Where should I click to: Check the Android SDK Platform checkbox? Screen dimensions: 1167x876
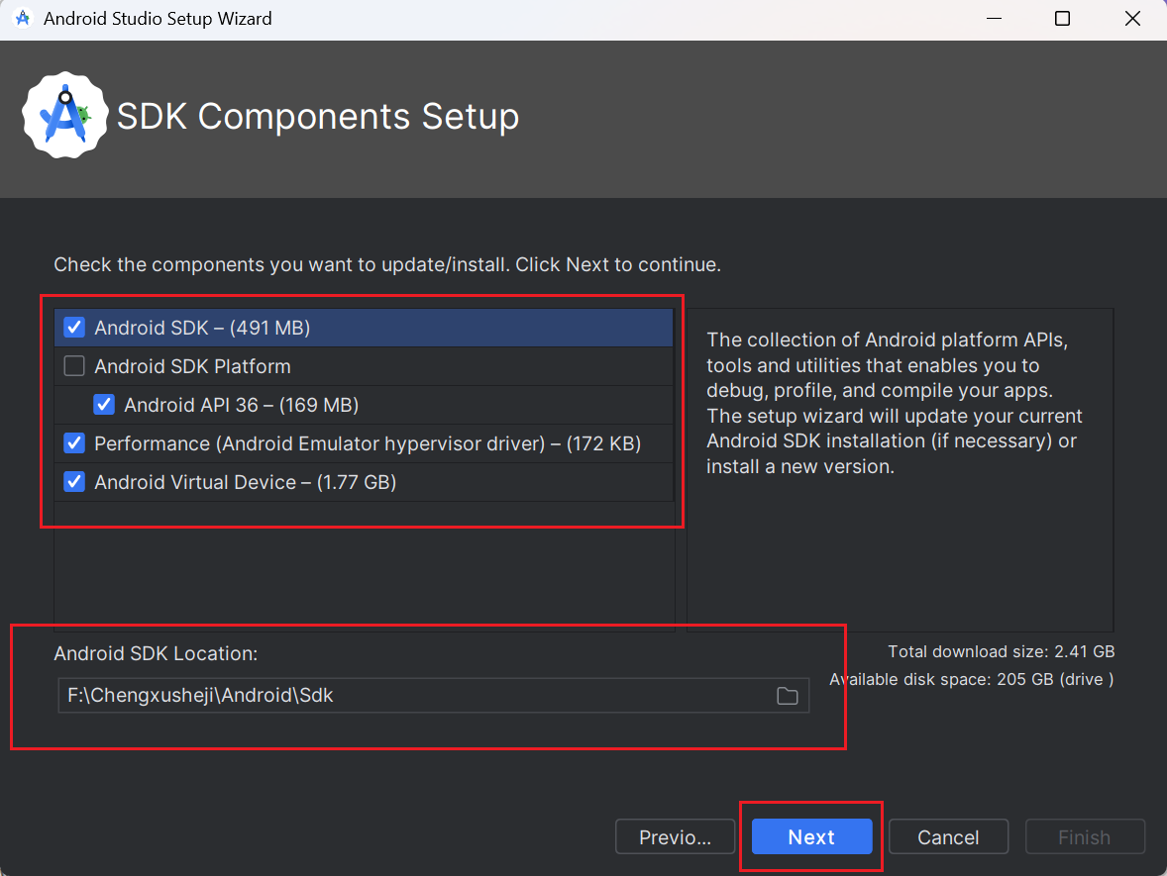73,366
